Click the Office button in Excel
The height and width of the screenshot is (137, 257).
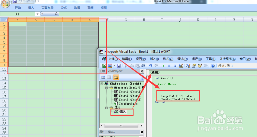point(5,3)
